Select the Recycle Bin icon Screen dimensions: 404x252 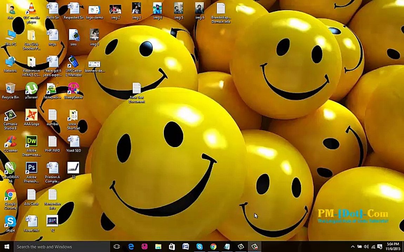tap(10, 88)
